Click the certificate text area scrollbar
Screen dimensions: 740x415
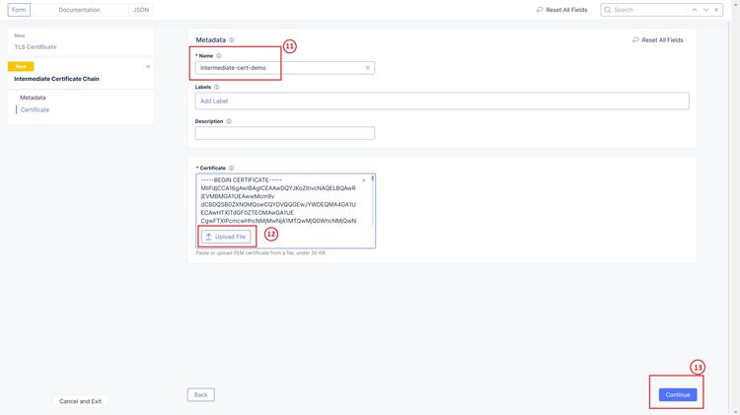pos(373,200)
